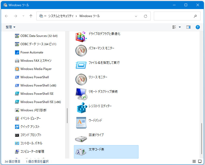
Task: Click inside the search box
Action: 177,16
